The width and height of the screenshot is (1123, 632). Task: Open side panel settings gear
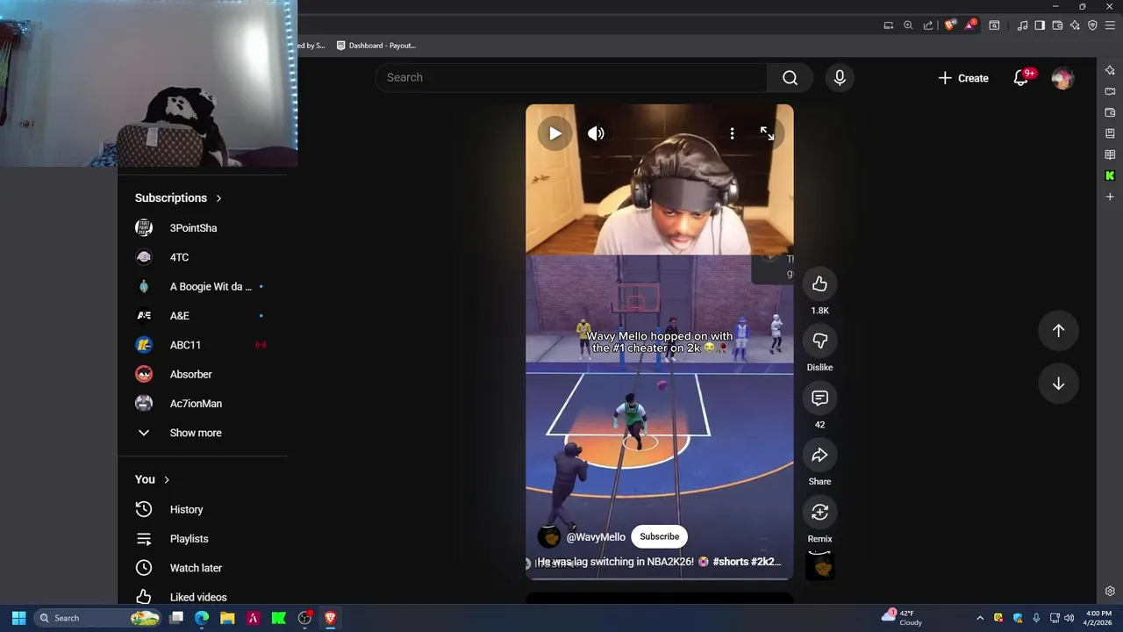[1110, 591]
